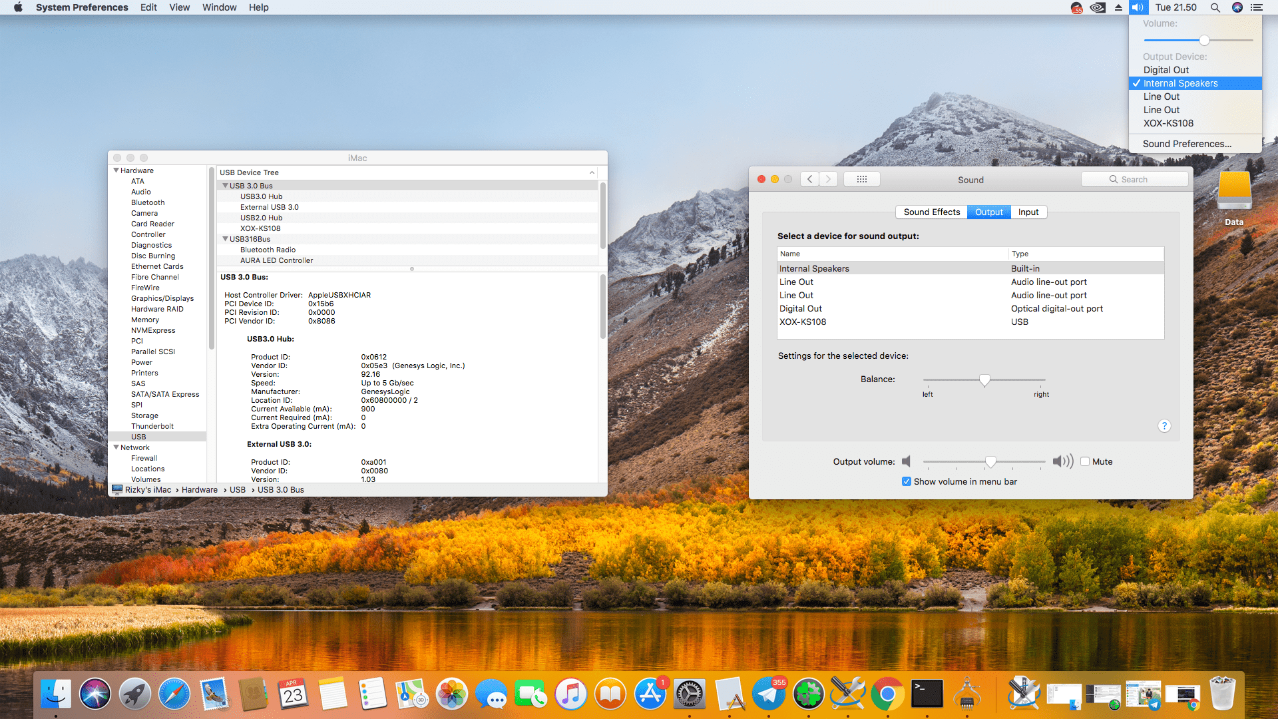1278x719 pixels.
Task: Click the volume speaker icon in menu bar
Action: point(1138,7)
